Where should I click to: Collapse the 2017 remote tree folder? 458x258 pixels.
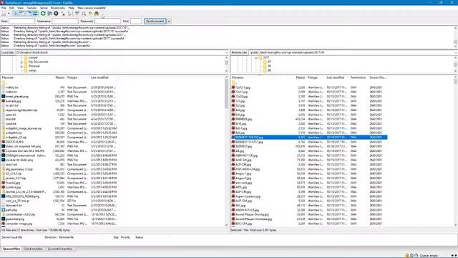click(x=256, y=58)
